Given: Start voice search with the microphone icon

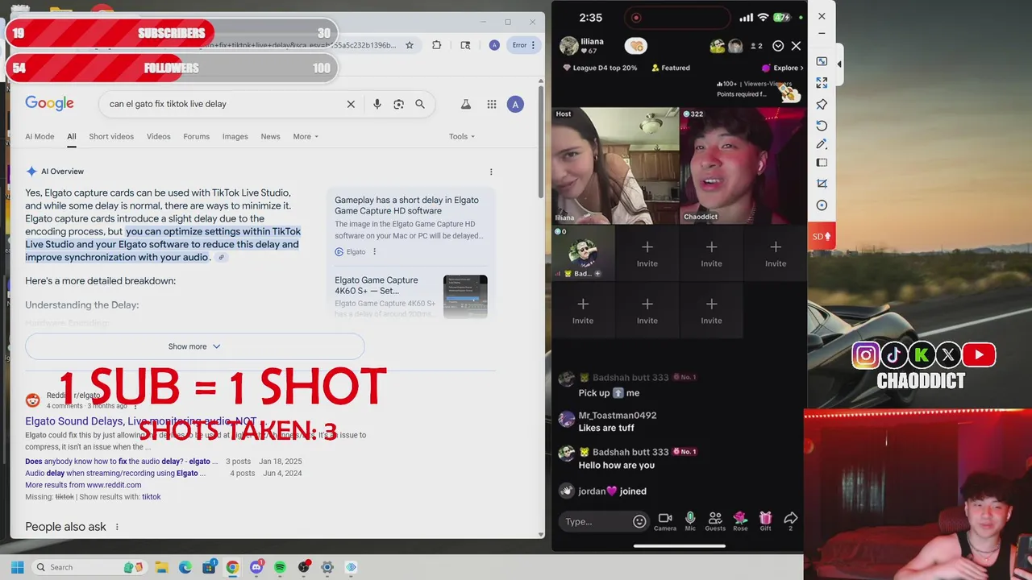Looking at the screenshot, I should tap(377, 104).
